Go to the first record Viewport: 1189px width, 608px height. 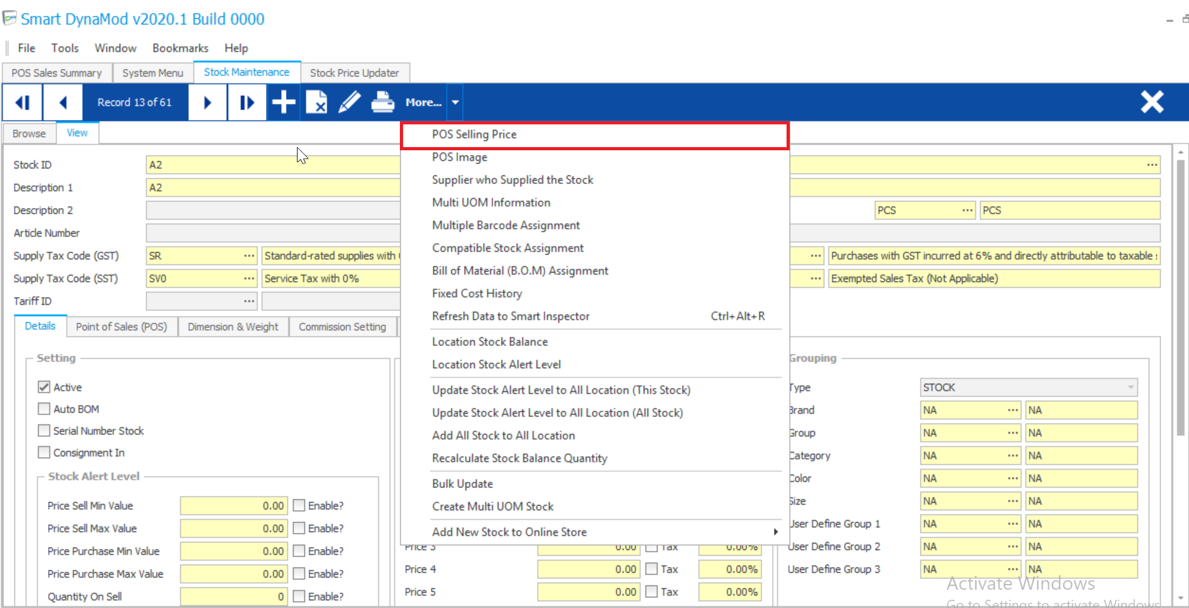point(23,102)
